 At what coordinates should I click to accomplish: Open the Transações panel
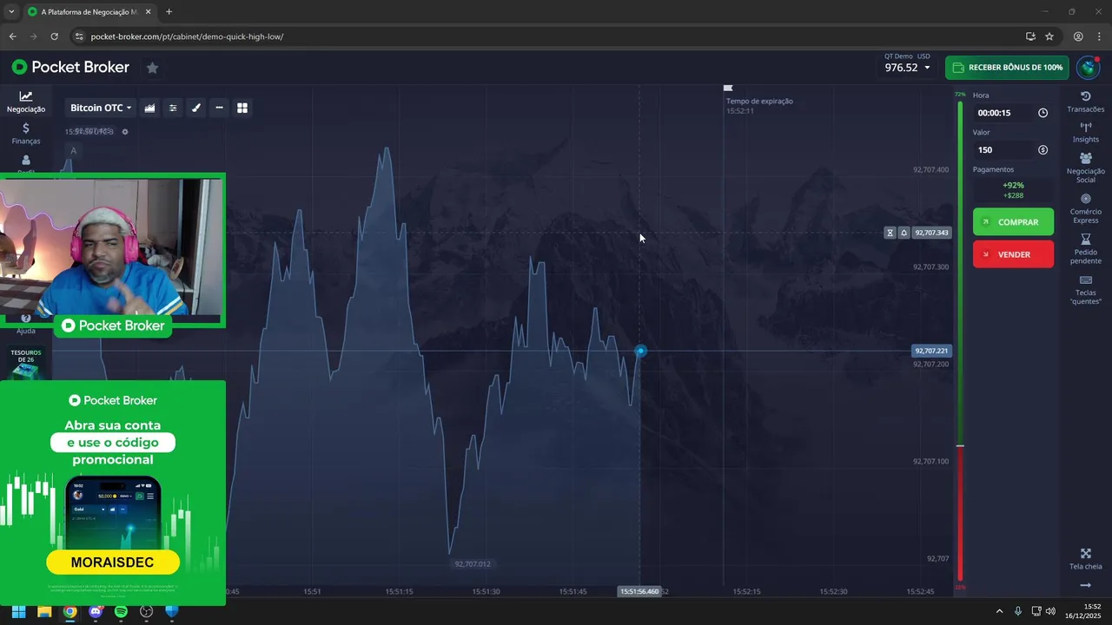click(1085, 102)
